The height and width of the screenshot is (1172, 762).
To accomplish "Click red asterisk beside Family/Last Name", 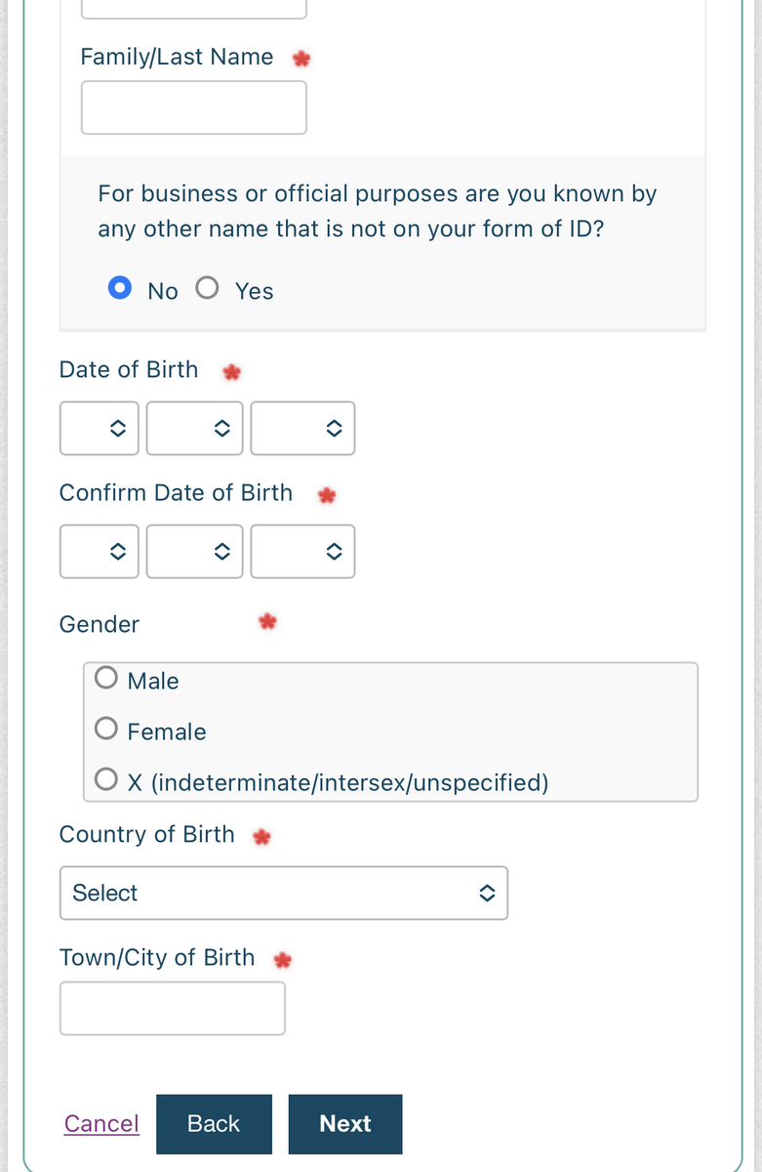I will [x=301, y=59].
